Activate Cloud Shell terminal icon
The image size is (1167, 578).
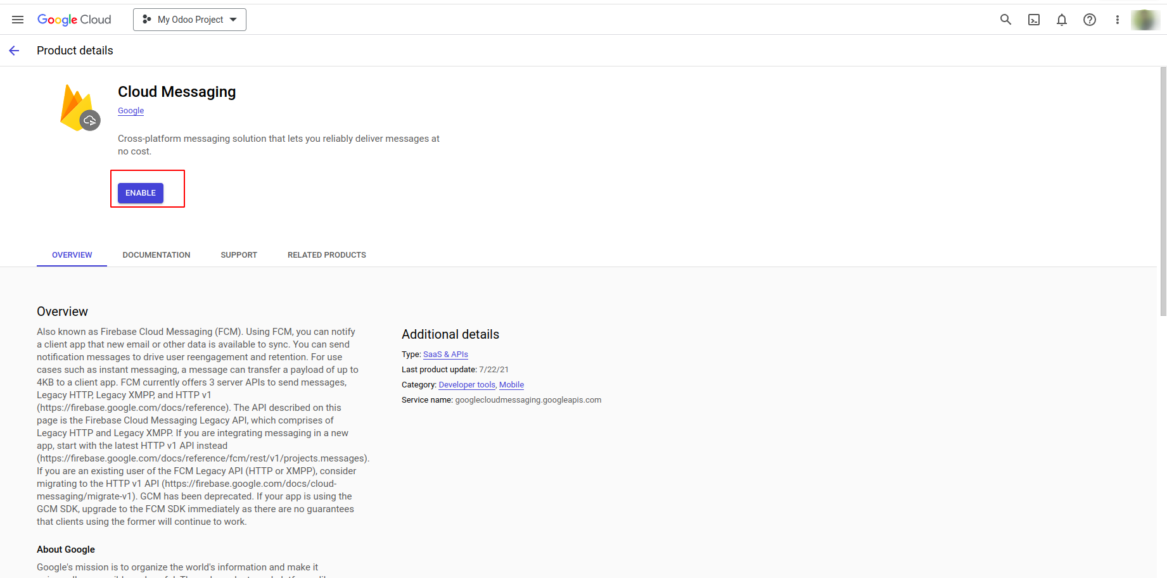point(1034,20)
